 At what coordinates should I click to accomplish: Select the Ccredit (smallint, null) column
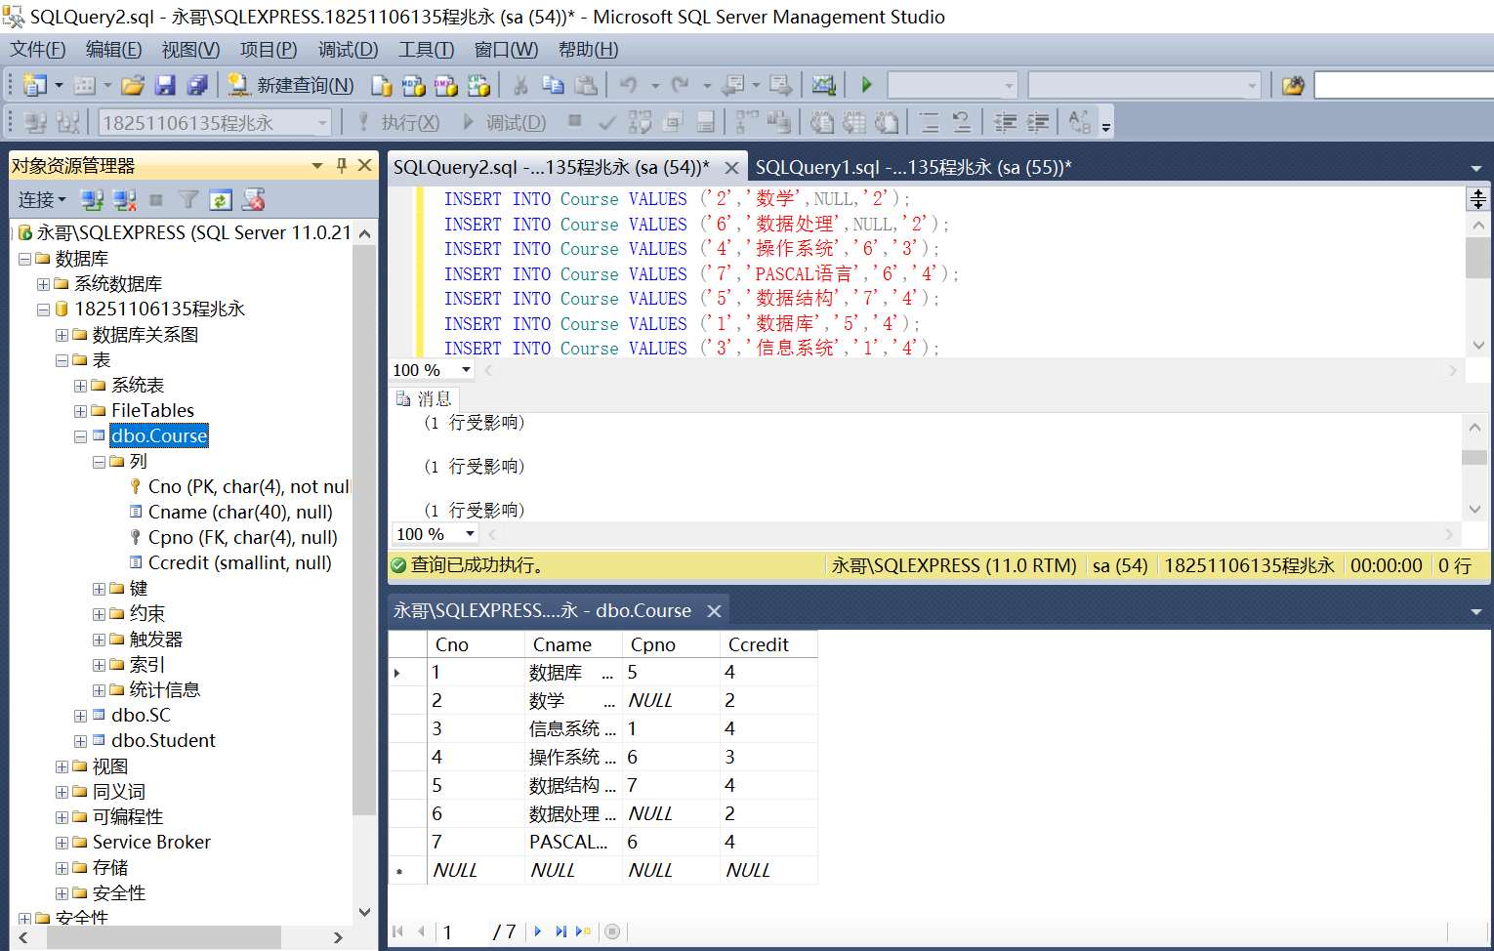[239, 562]
